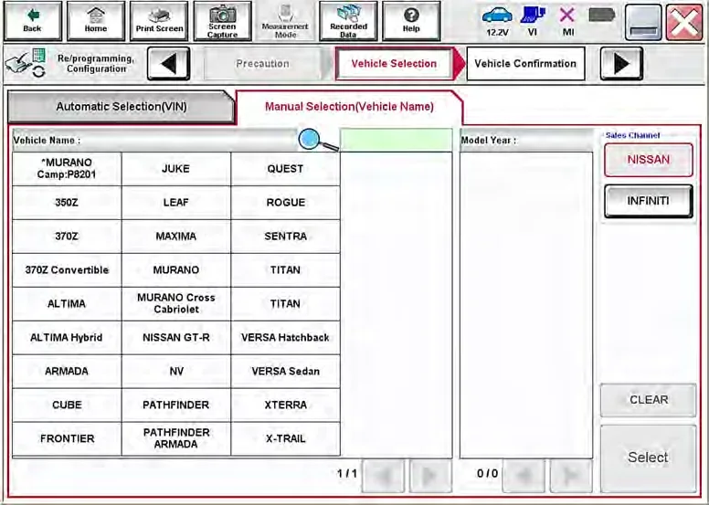Viewport: 709px width, 505px height.
Task: Go to the previous vehicle name page
Action: click(384, 475)
